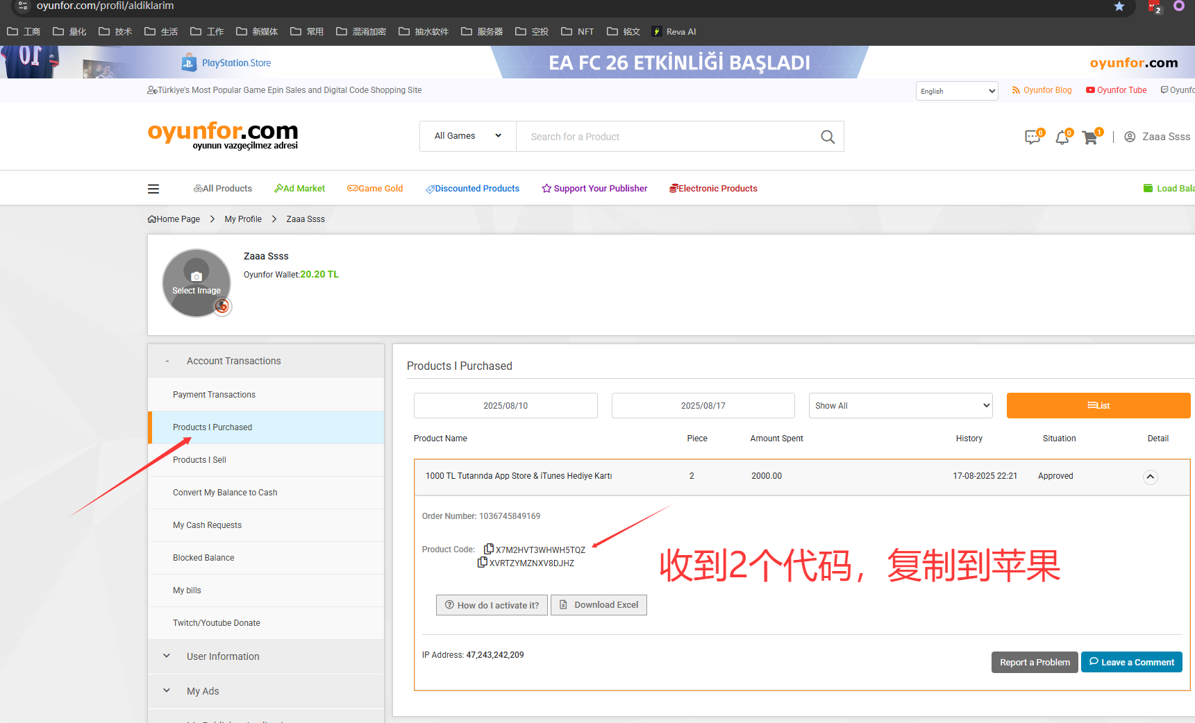Open My Cash Requests in sidebar

(266, 525)
